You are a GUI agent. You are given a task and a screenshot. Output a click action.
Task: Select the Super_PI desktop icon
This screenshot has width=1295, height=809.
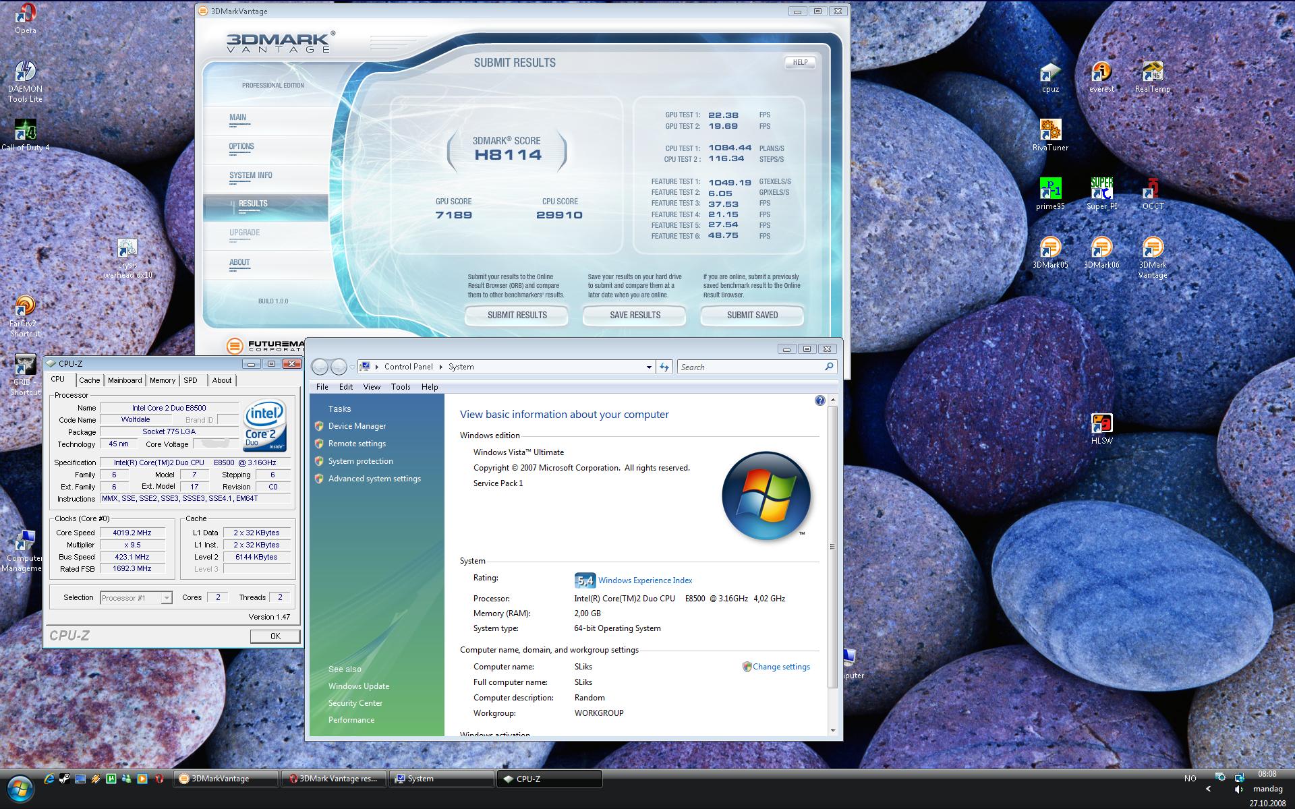coord(1101,194)
